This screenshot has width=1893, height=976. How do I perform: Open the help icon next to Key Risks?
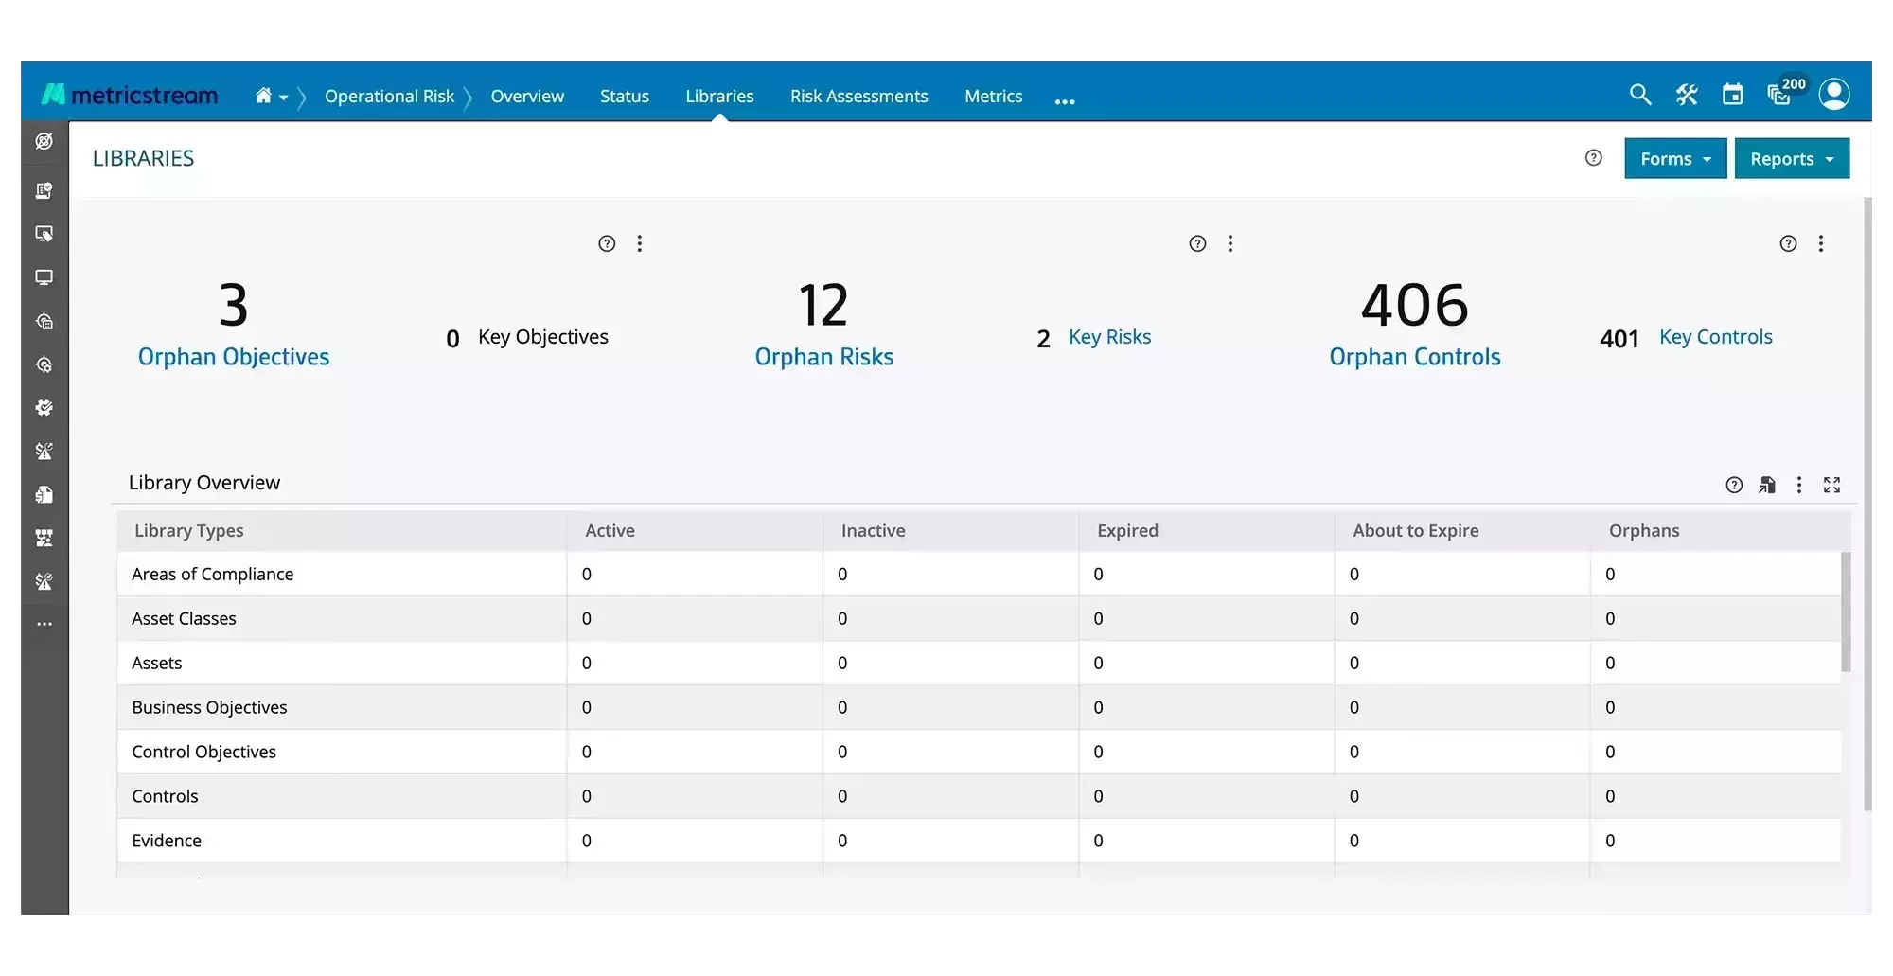(1197, 243)
